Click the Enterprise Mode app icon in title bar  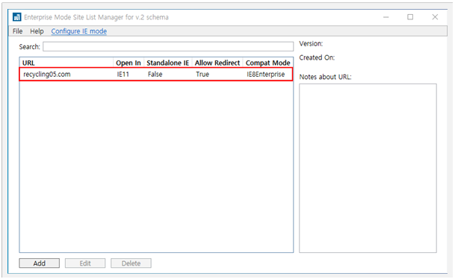pos(17,17)
